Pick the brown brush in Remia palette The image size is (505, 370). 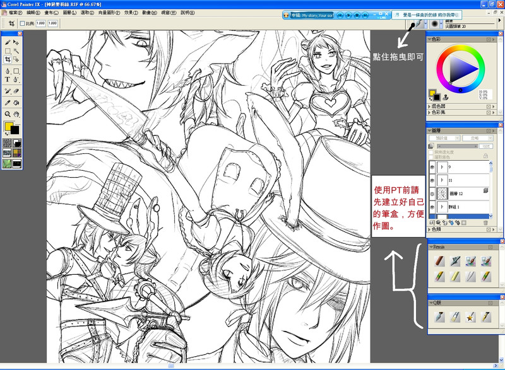[x=439, y=261]
